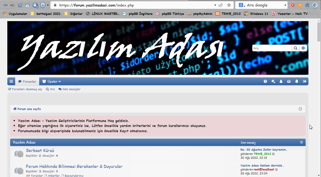
Task: Open the notifications bell icon
Action: pyautogui.click(x=297, y=81)
